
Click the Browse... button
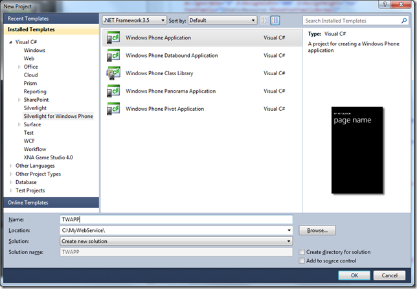[x=317, y=230]
